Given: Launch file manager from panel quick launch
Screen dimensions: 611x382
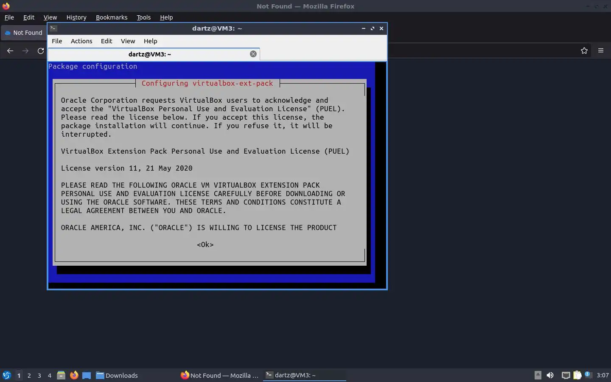Looking at the screenshot, I should coord(61,375).
